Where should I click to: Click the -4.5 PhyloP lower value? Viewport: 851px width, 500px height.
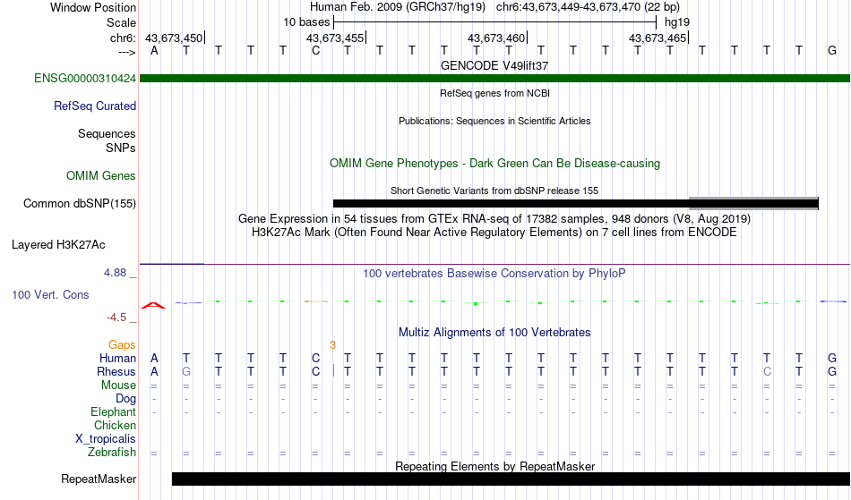[116, 318]
